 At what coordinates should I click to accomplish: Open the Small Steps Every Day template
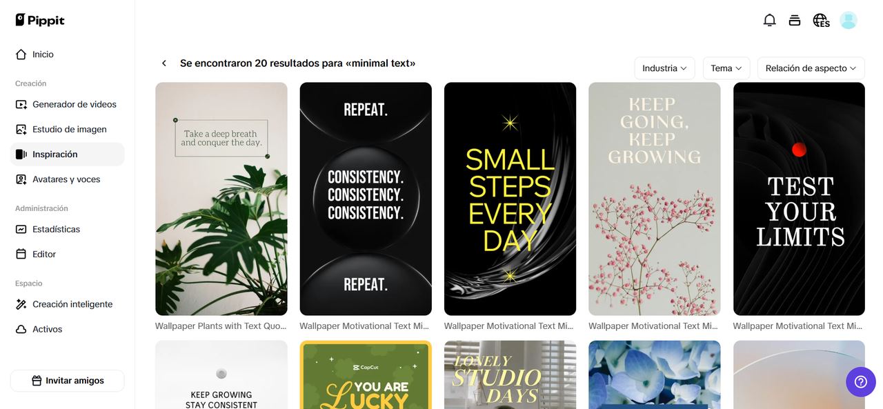coord(510,199)
